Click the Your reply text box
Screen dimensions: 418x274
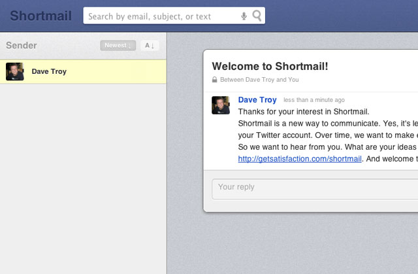[x=313, y=188]
